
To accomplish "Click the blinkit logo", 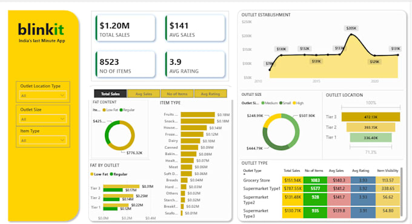I will pyautogui.click(x=41, y=29).
